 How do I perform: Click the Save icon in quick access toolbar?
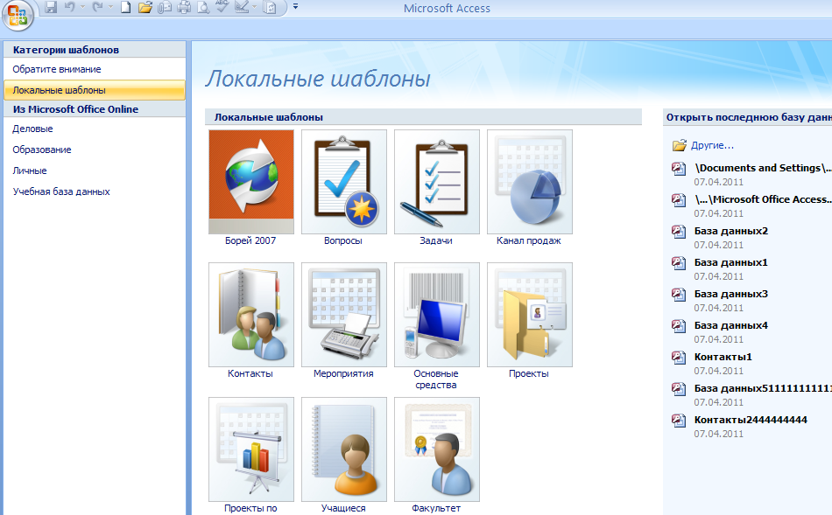click(51, 7)
